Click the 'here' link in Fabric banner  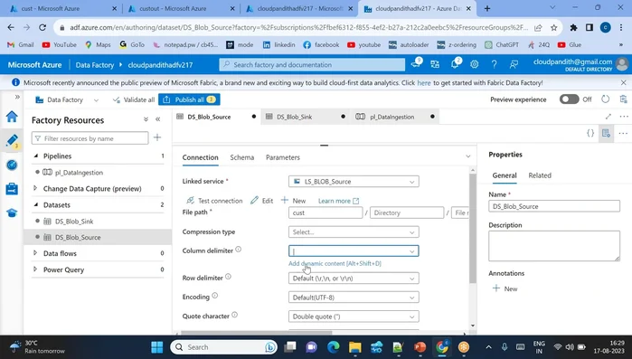pyautogui.click(x=424, y=82)
